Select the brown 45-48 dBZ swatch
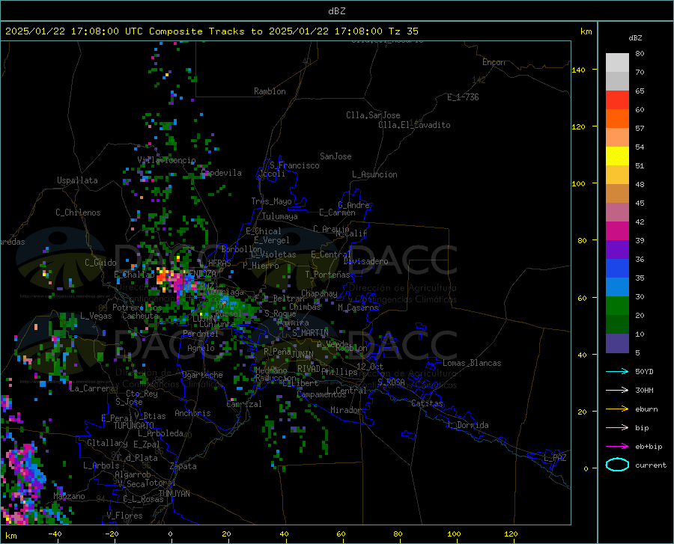The image size is (674, 544). 617,194
